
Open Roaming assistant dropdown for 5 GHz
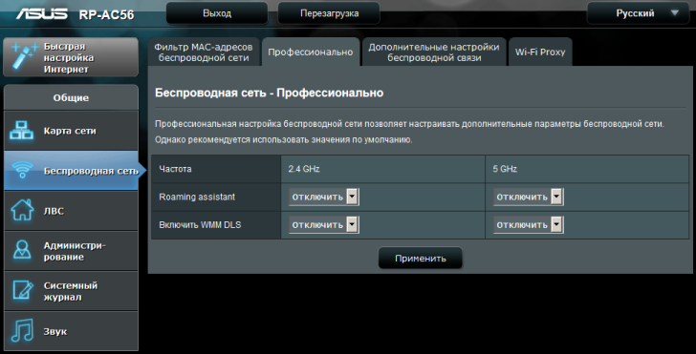(528, 198)
